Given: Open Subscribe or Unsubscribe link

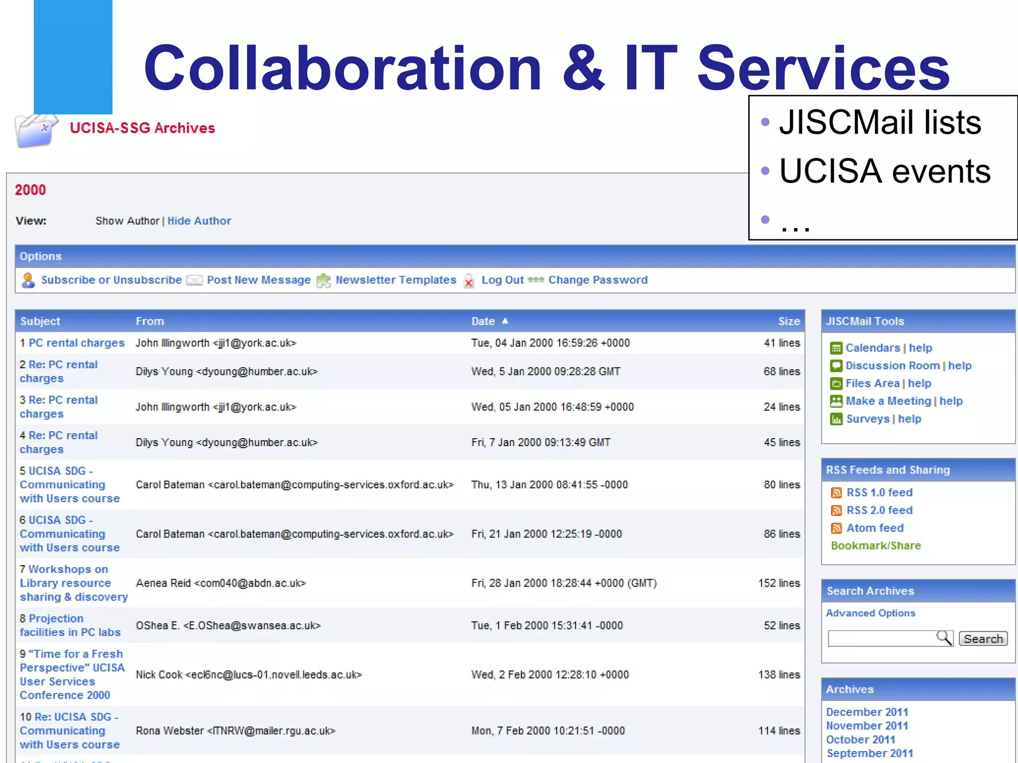Looking at the screenshot, I should coord(111,280).
